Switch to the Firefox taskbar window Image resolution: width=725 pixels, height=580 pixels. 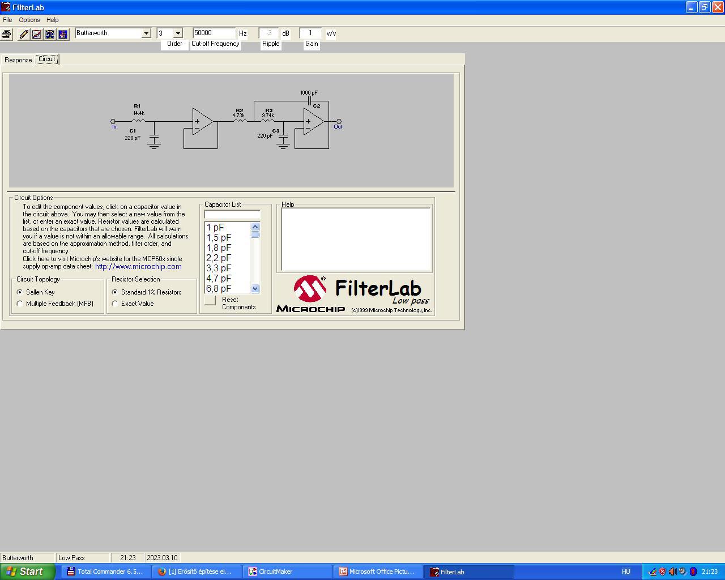(x=198, y=572)
